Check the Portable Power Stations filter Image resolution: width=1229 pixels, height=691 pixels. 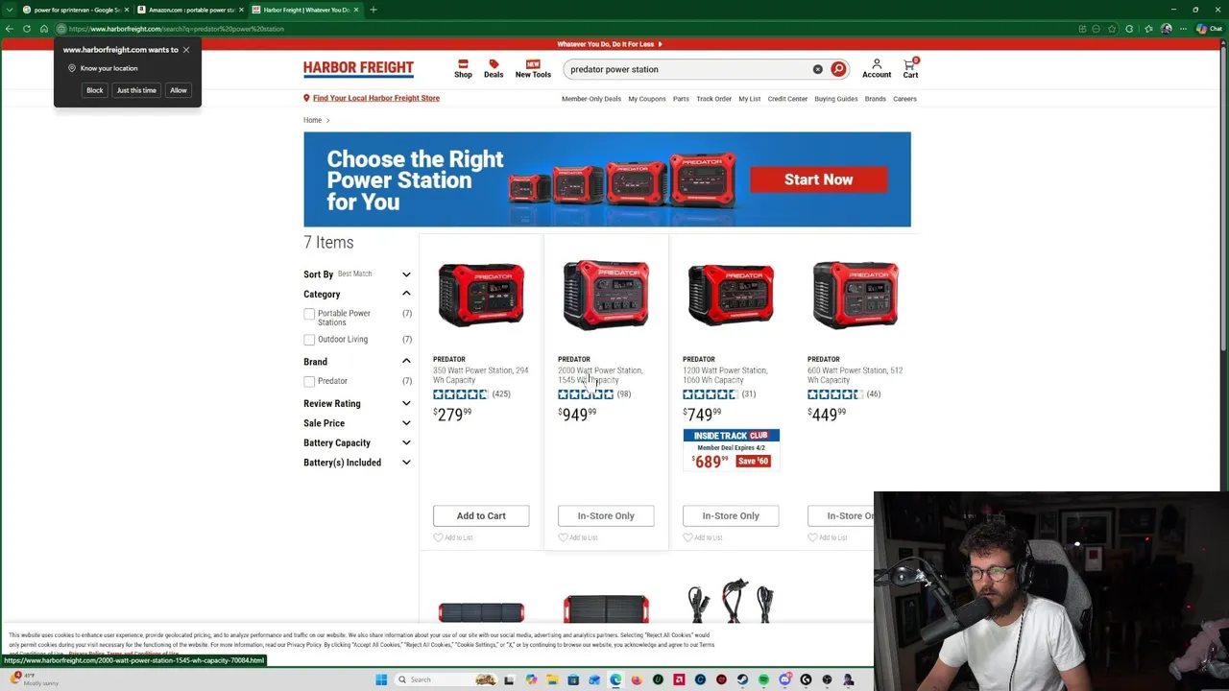(309, 314)
